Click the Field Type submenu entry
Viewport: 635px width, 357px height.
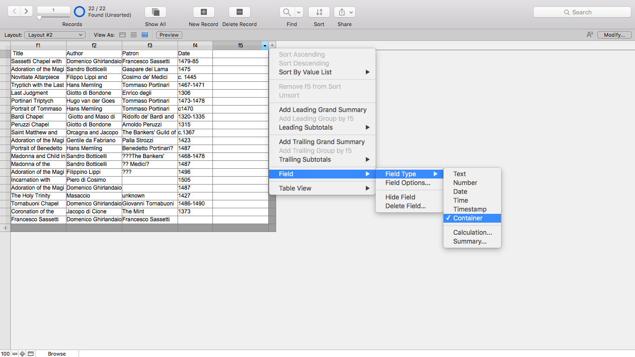tap(409, 174)
